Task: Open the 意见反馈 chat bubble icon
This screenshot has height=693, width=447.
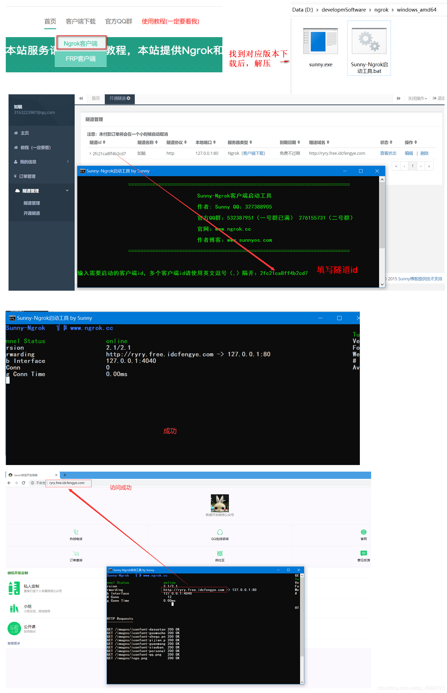Action: [363, 553]
